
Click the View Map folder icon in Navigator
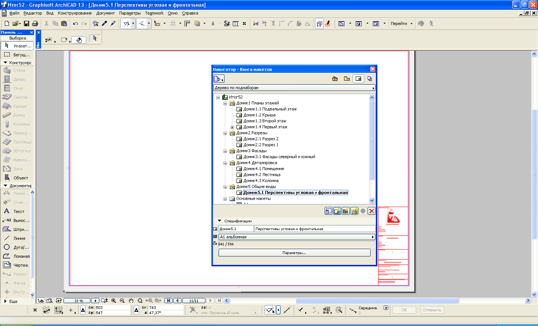click(347, 79)
